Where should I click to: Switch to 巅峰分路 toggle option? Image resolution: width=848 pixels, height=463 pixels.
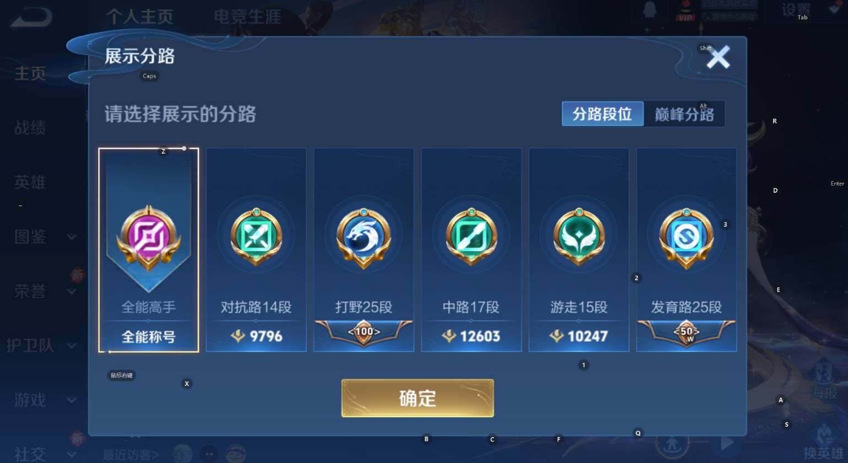684,114
